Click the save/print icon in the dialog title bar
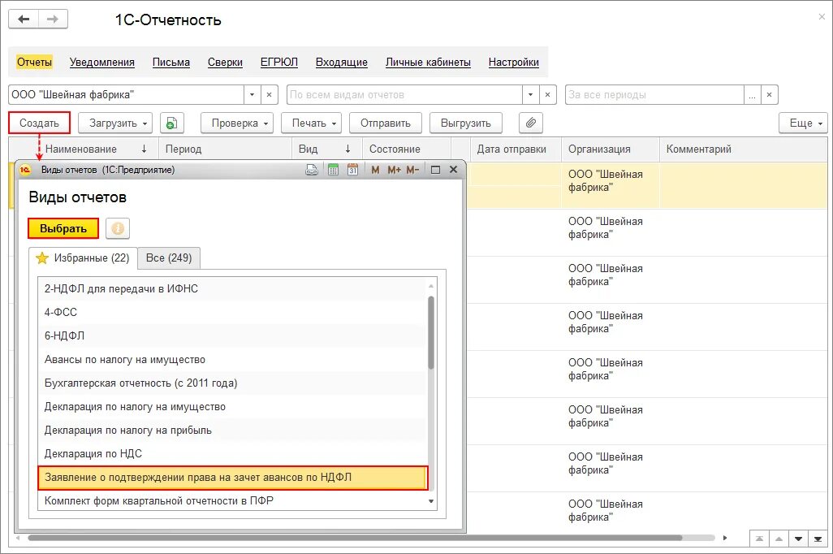Image resolution: width=833 pixels, height=554 pixels. pos(312,170)
